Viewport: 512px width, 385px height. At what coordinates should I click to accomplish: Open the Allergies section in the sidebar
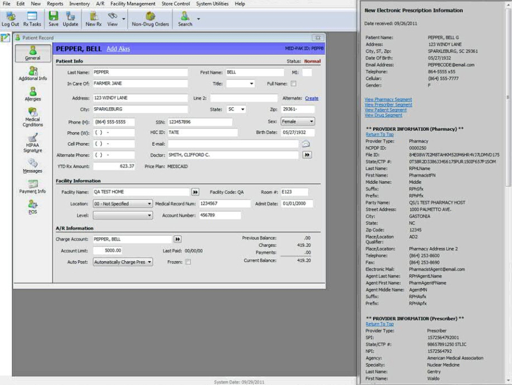click(x=32, y=93)
